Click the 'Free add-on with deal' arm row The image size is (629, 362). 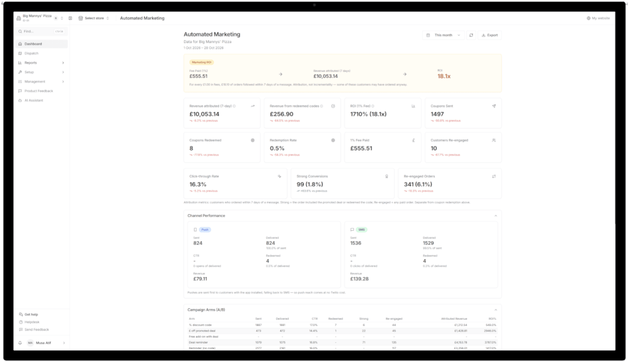coord(342,336)
